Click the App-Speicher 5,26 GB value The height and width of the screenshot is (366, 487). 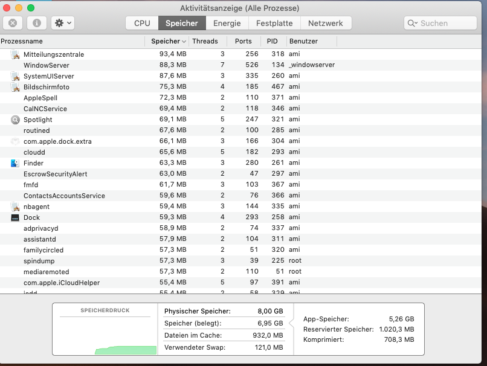(402, 319)
